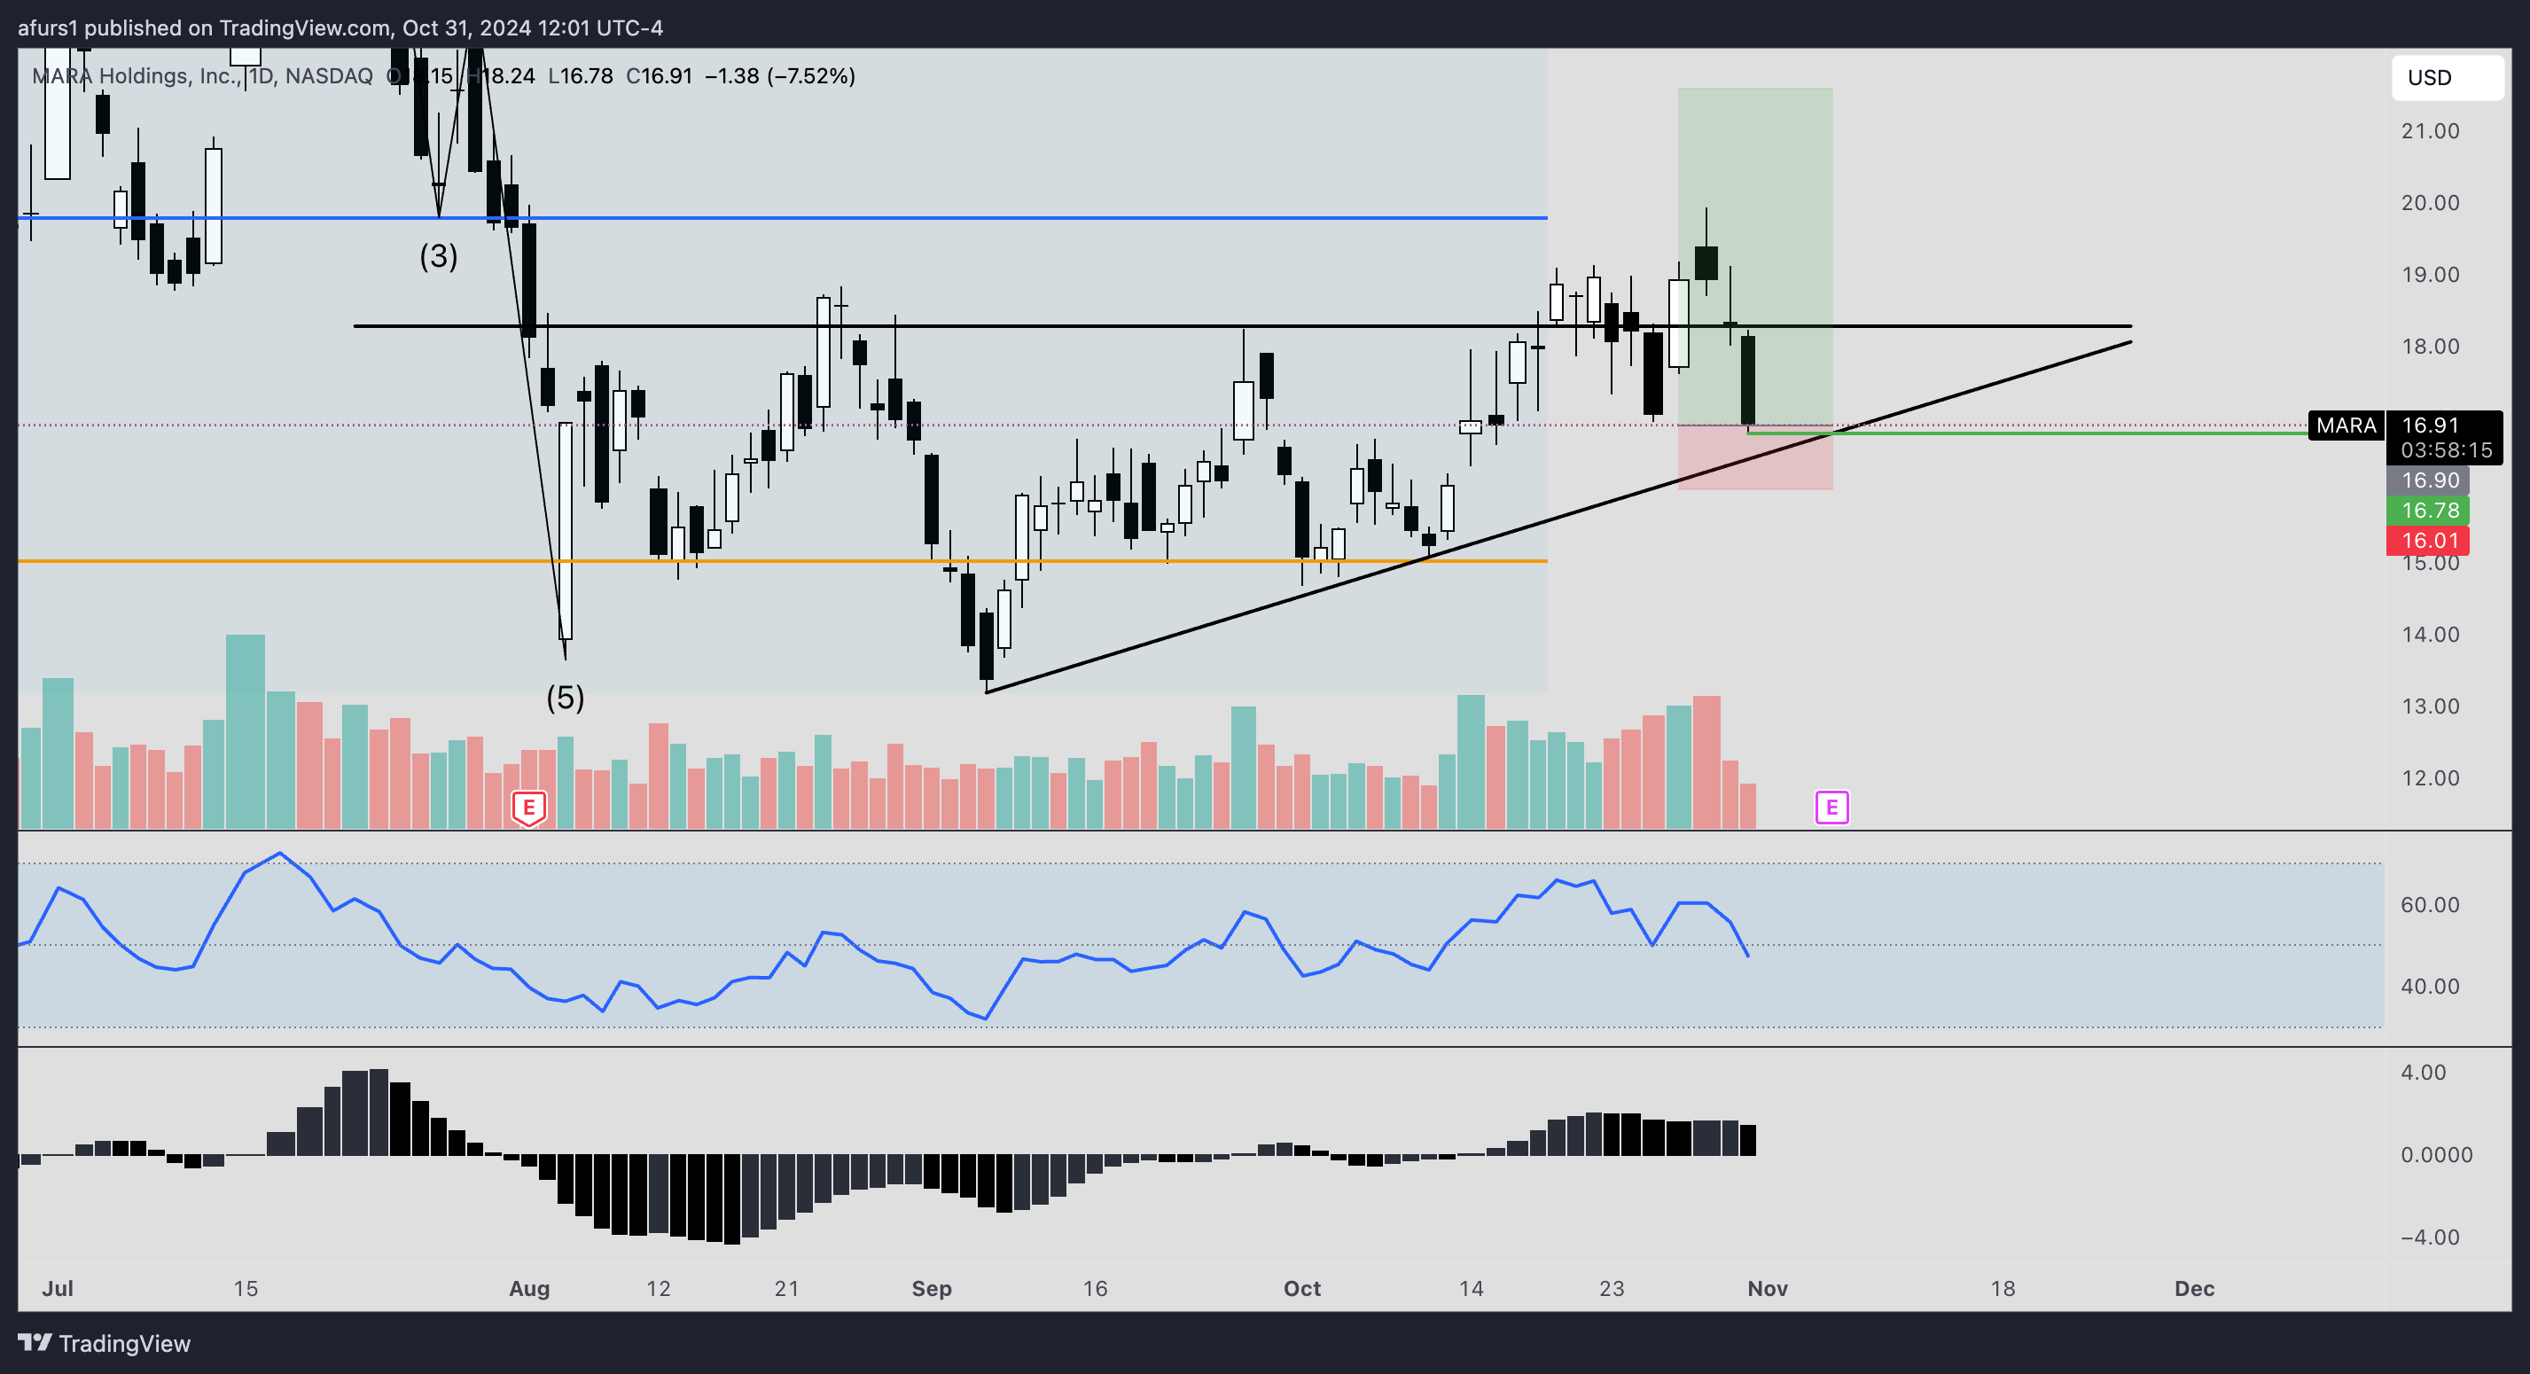Click the MARA symbol price label

2346,425
